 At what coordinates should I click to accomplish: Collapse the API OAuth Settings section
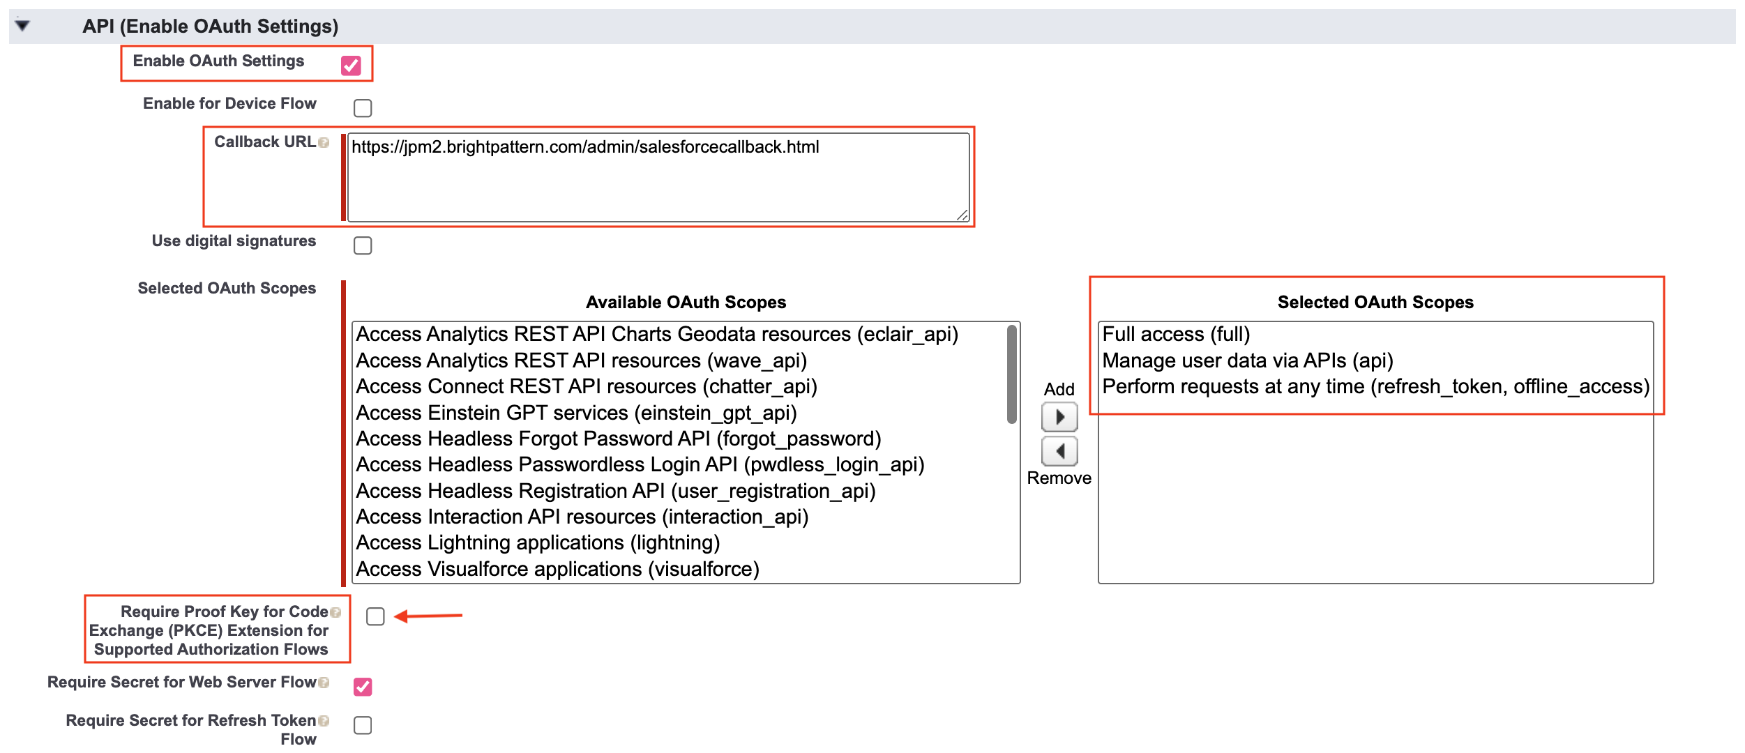[x=22, y=26]
